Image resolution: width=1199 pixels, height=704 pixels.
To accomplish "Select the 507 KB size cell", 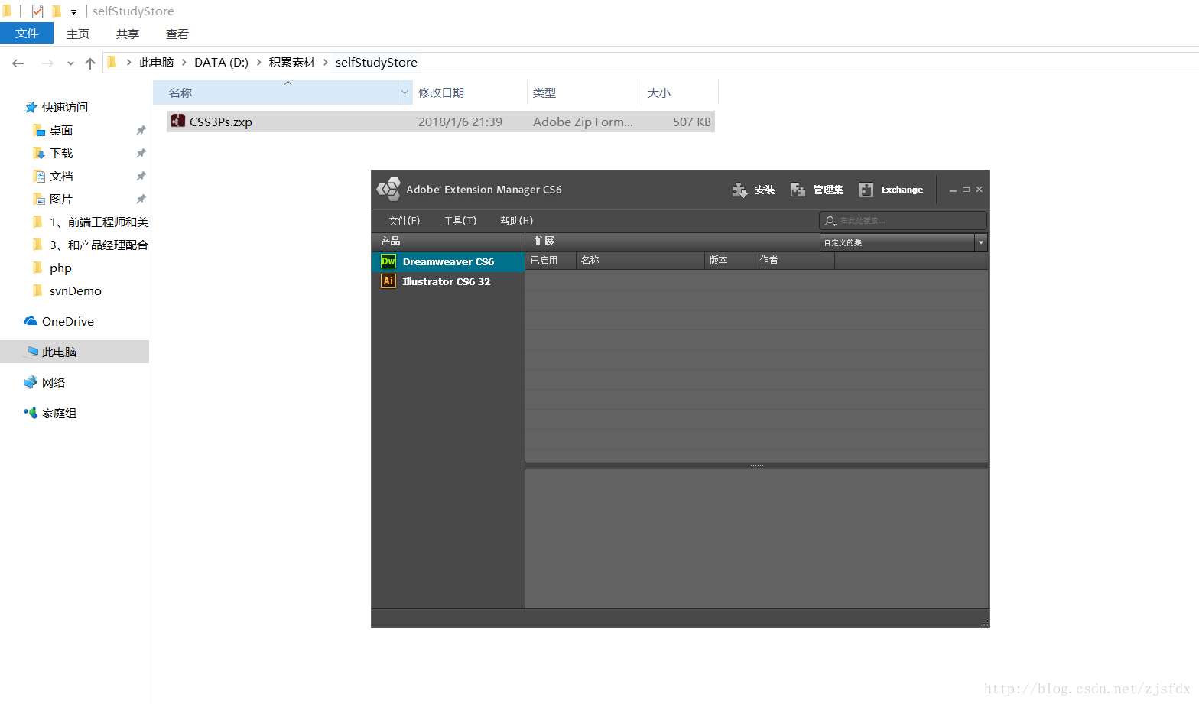I will tap(692, 122).
